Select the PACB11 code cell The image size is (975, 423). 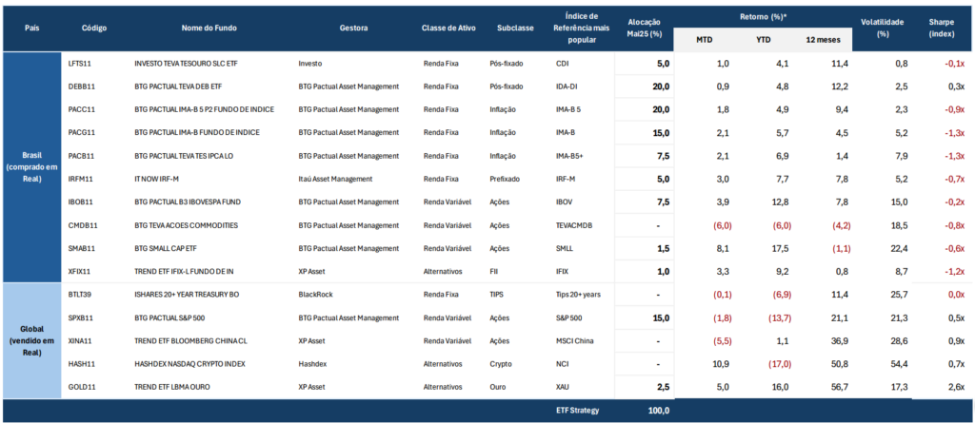[82, 156]
